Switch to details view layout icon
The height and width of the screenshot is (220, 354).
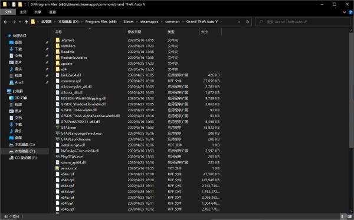coord(342,216)
